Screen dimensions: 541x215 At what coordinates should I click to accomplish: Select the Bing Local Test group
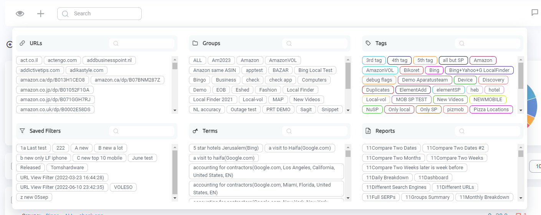(315, 70)
